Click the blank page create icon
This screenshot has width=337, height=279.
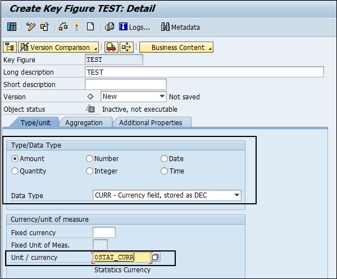[90, 27]
